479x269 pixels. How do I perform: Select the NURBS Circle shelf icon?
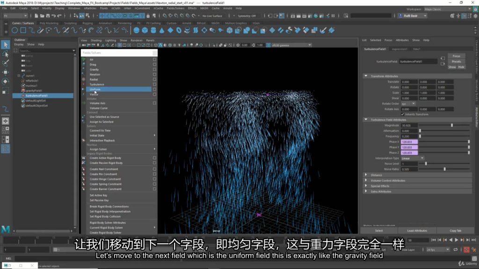pyautogui.click(x=15, y=30)
